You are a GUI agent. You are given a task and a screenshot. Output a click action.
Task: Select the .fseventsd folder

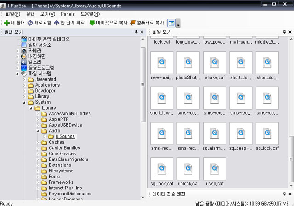[x=45, y=79]
